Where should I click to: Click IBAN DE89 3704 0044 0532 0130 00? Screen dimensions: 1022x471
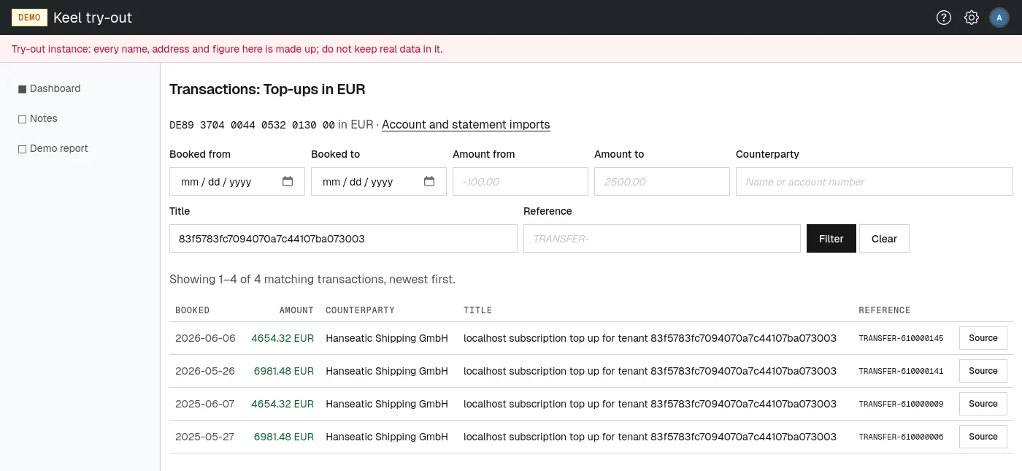[x=252, y=125]
